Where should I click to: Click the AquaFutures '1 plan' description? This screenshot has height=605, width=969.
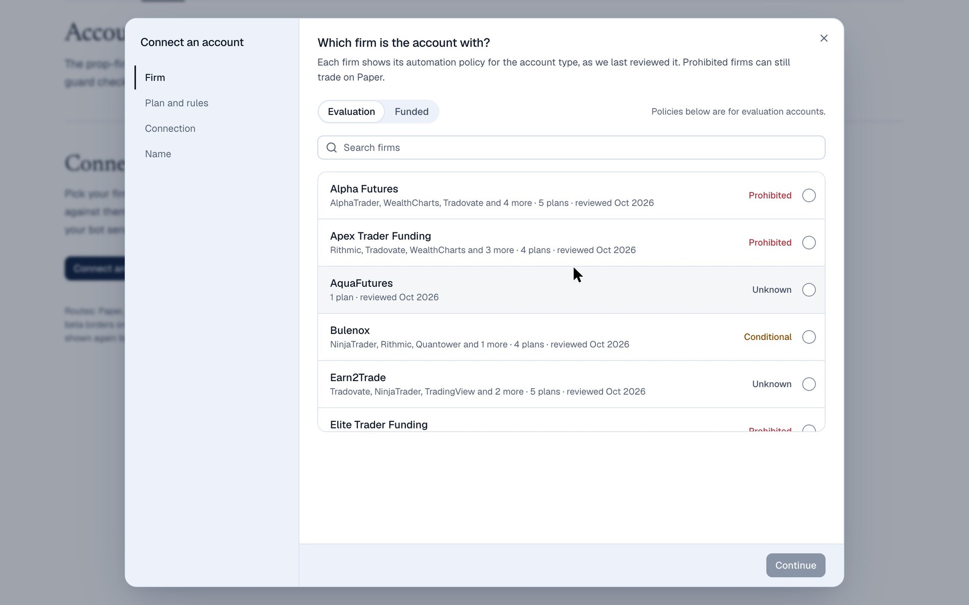[384, 297]
